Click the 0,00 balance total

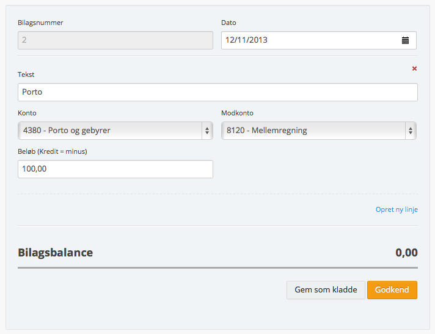[406, 253]
